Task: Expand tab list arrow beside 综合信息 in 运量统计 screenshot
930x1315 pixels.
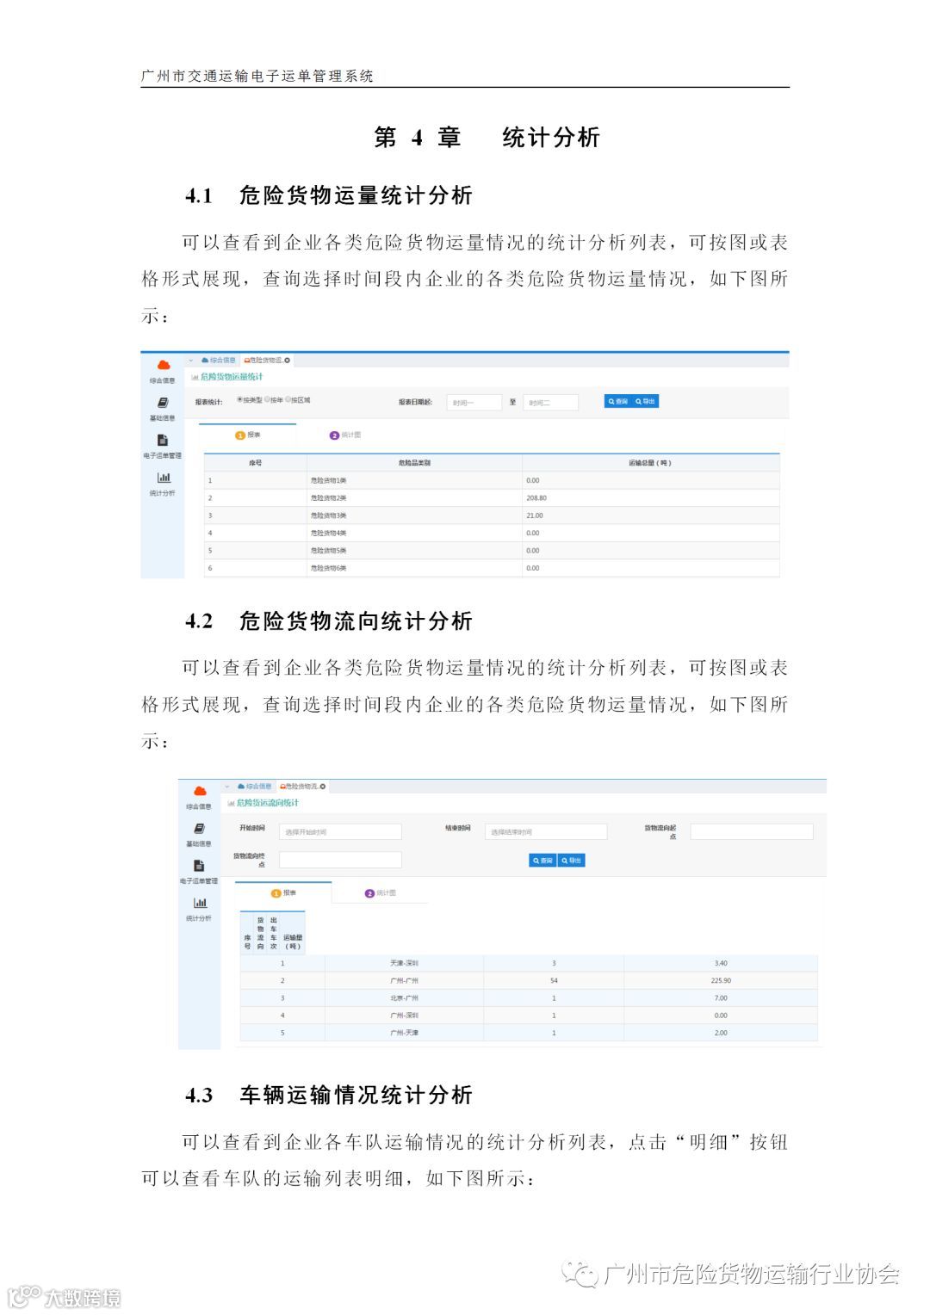Action: coord(190,360)
